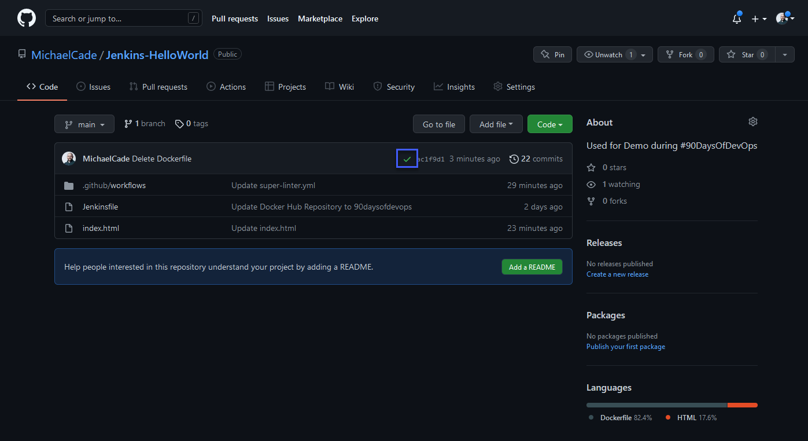Toggle Unwatch for the repository
This screenshot has width=808, height=441.
click(x=608, y=54)
